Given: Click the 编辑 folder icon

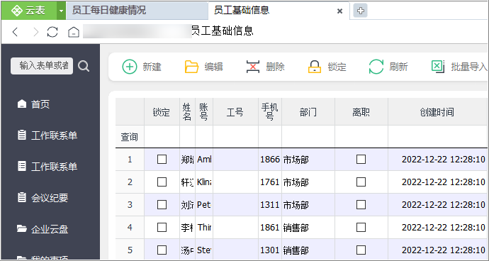Looking at the screenshot, I should click(191, 67).
